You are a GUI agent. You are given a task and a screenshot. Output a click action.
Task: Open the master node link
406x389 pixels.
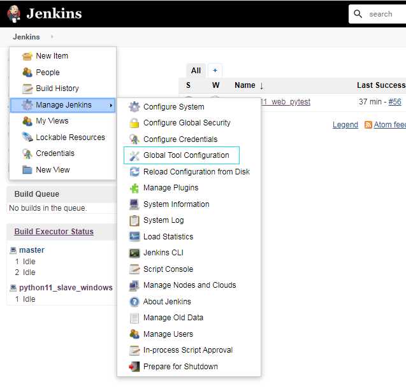click(32, 250)
